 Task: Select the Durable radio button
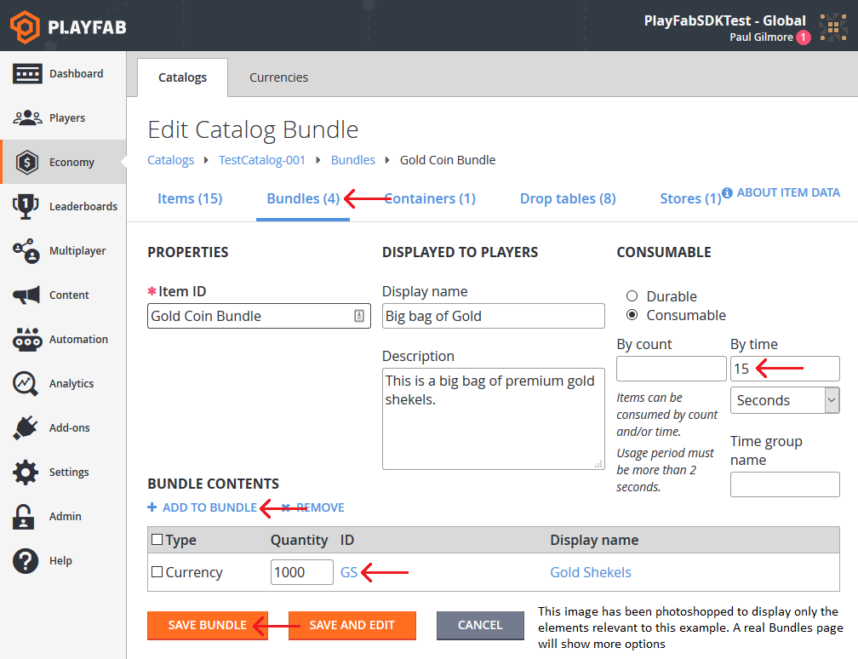point(632,296)
